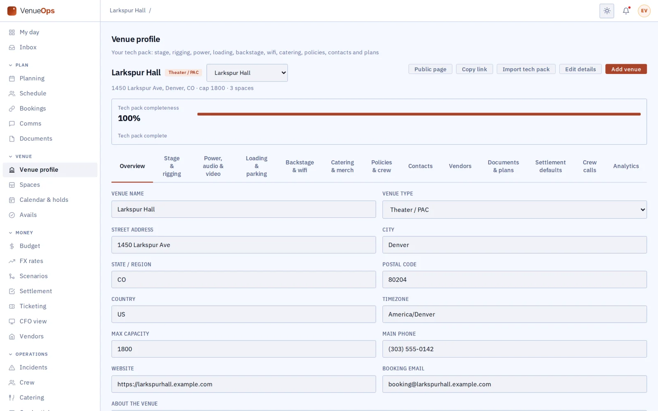Screen dimensions: 658x411
Task: Switch to the Stage & rigging tab
Action: [172, 166]
